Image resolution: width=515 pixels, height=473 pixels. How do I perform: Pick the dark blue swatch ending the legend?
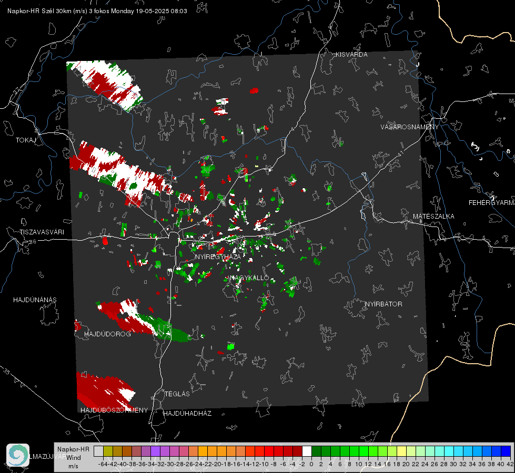pos(506,451)
